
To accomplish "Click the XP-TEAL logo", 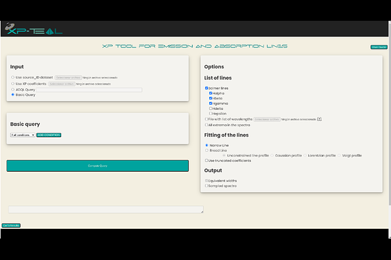I will (33, 29).
